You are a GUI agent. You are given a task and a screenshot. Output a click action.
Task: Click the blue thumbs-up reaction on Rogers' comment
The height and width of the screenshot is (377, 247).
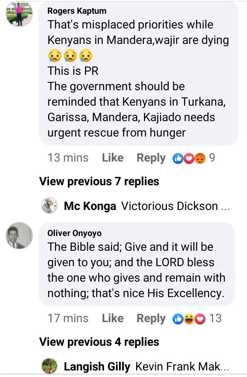(178, 158)
